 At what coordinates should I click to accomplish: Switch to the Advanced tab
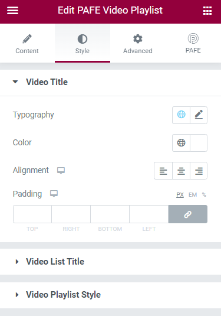pos(138,43)
